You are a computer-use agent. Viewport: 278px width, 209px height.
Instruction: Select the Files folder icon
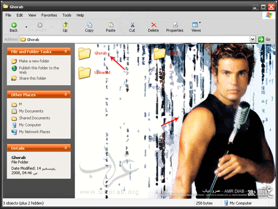[160, 53]
